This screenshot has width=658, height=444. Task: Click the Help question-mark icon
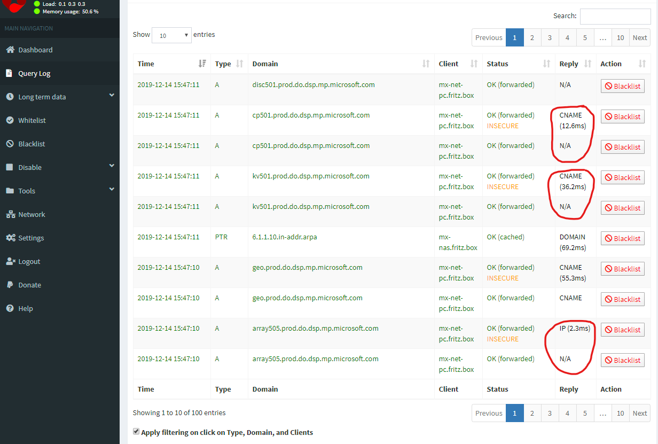coord(10,308)
